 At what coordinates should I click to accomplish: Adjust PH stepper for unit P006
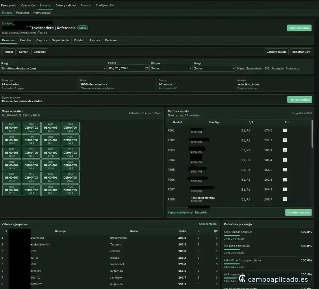click(285, 180)
